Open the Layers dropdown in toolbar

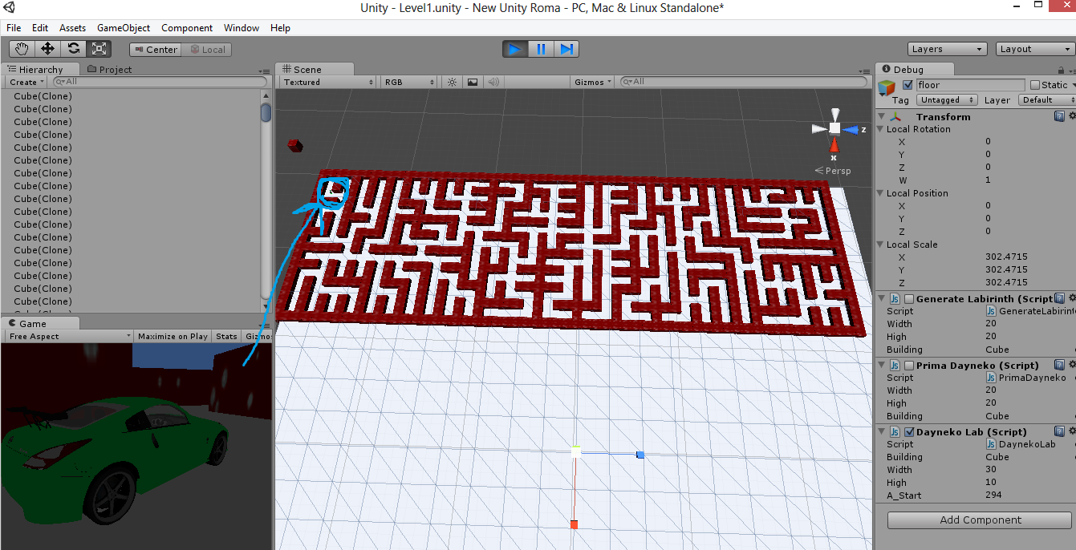(947, 49)
